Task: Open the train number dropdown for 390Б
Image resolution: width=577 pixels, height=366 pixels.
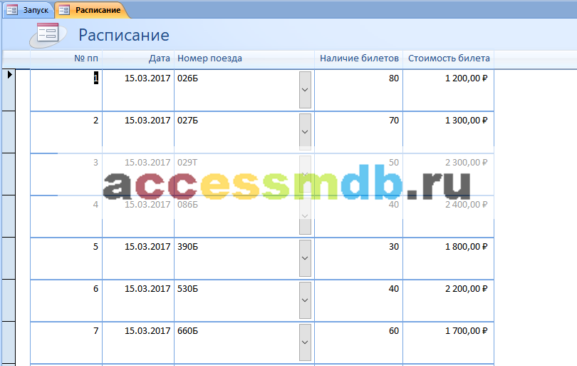Action: point(305,258)
